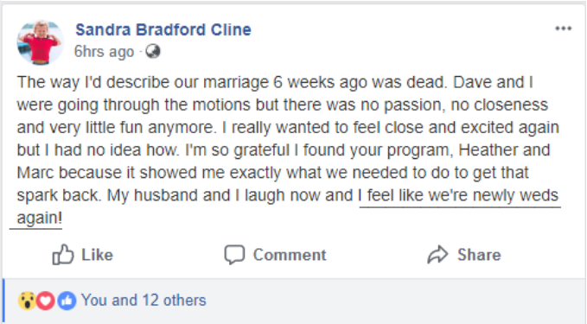587x324 pixels.
Task: Click the Share arrow icon
Action: tap(437, 255)
